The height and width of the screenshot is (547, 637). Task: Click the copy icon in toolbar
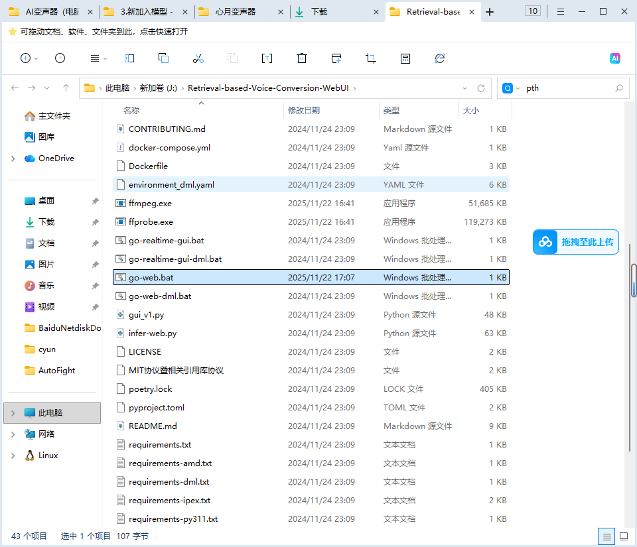click(163, 58)
